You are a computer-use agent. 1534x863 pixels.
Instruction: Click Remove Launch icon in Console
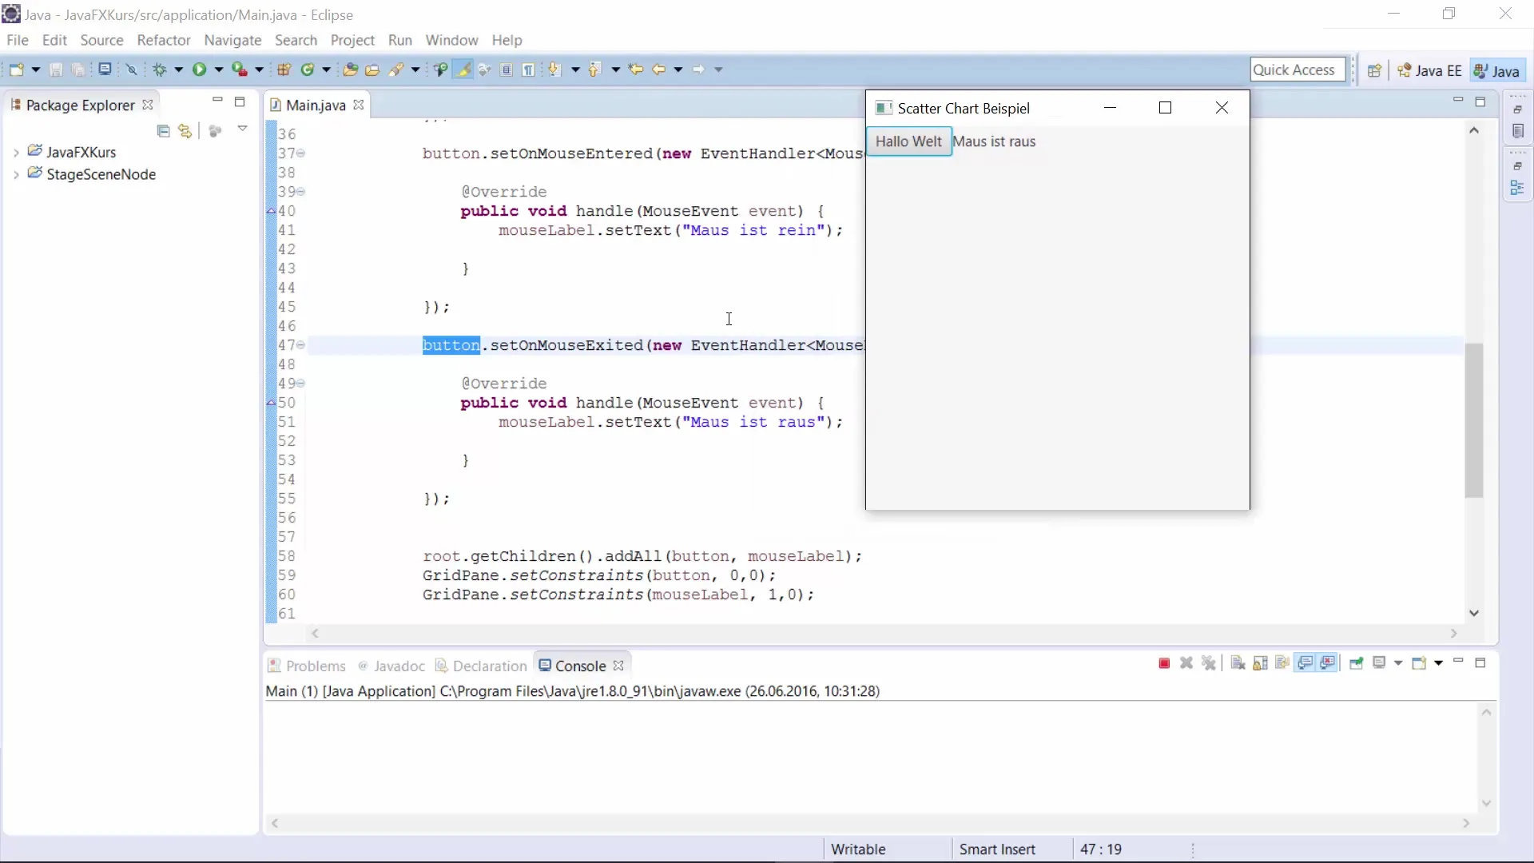(x=1186, y=663)
